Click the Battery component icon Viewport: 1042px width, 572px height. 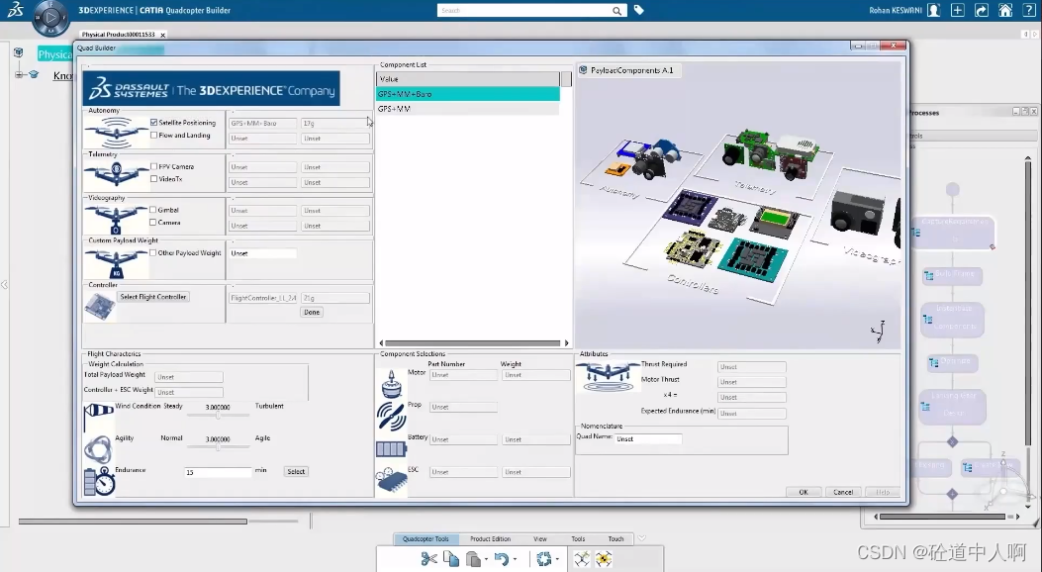point(391,449)
